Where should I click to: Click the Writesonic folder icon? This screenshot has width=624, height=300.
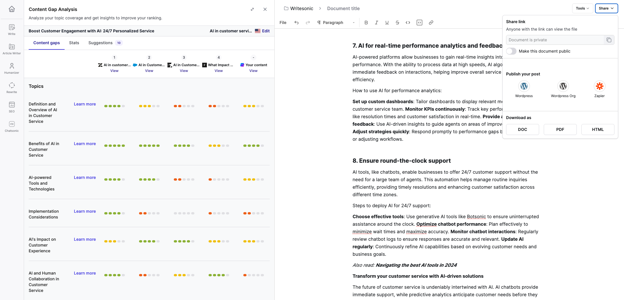coord(286,8)
